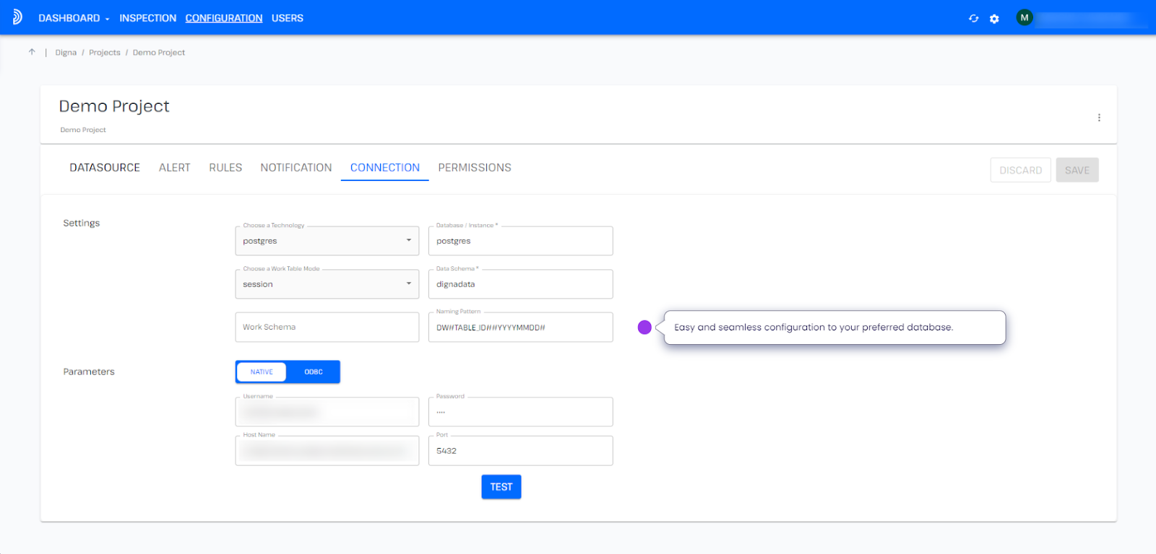Click the refresh sync icon
Viewport: 1156px width, 554px height.
(x=973, y=19)
